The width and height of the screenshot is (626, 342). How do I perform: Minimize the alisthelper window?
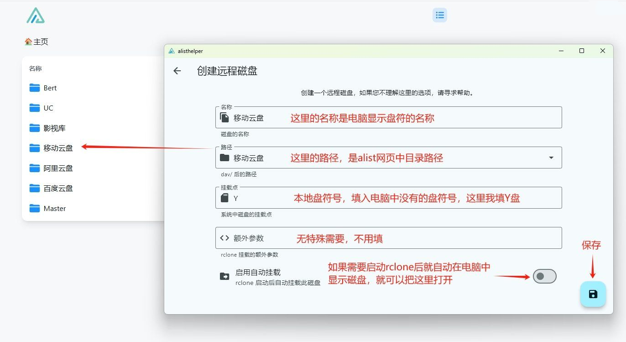pyautogui.click(x=561, y=51)
